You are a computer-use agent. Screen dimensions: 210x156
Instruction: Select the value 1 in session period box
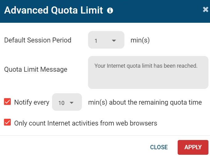point(96,41)
